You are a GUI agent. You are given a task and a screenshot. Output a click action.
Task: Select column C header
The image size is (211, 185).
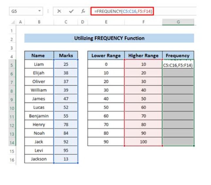click(x=66, y=22)
